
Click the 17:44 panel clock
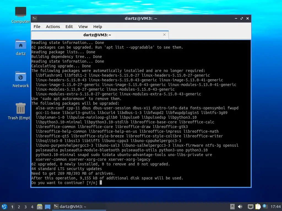point(275,207)
